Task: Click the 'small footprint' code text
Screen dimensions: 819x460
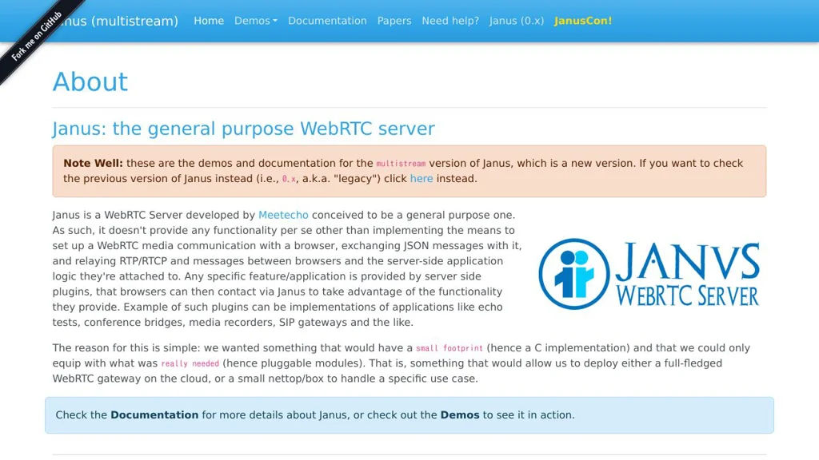Action: click(x=449, y=348)
